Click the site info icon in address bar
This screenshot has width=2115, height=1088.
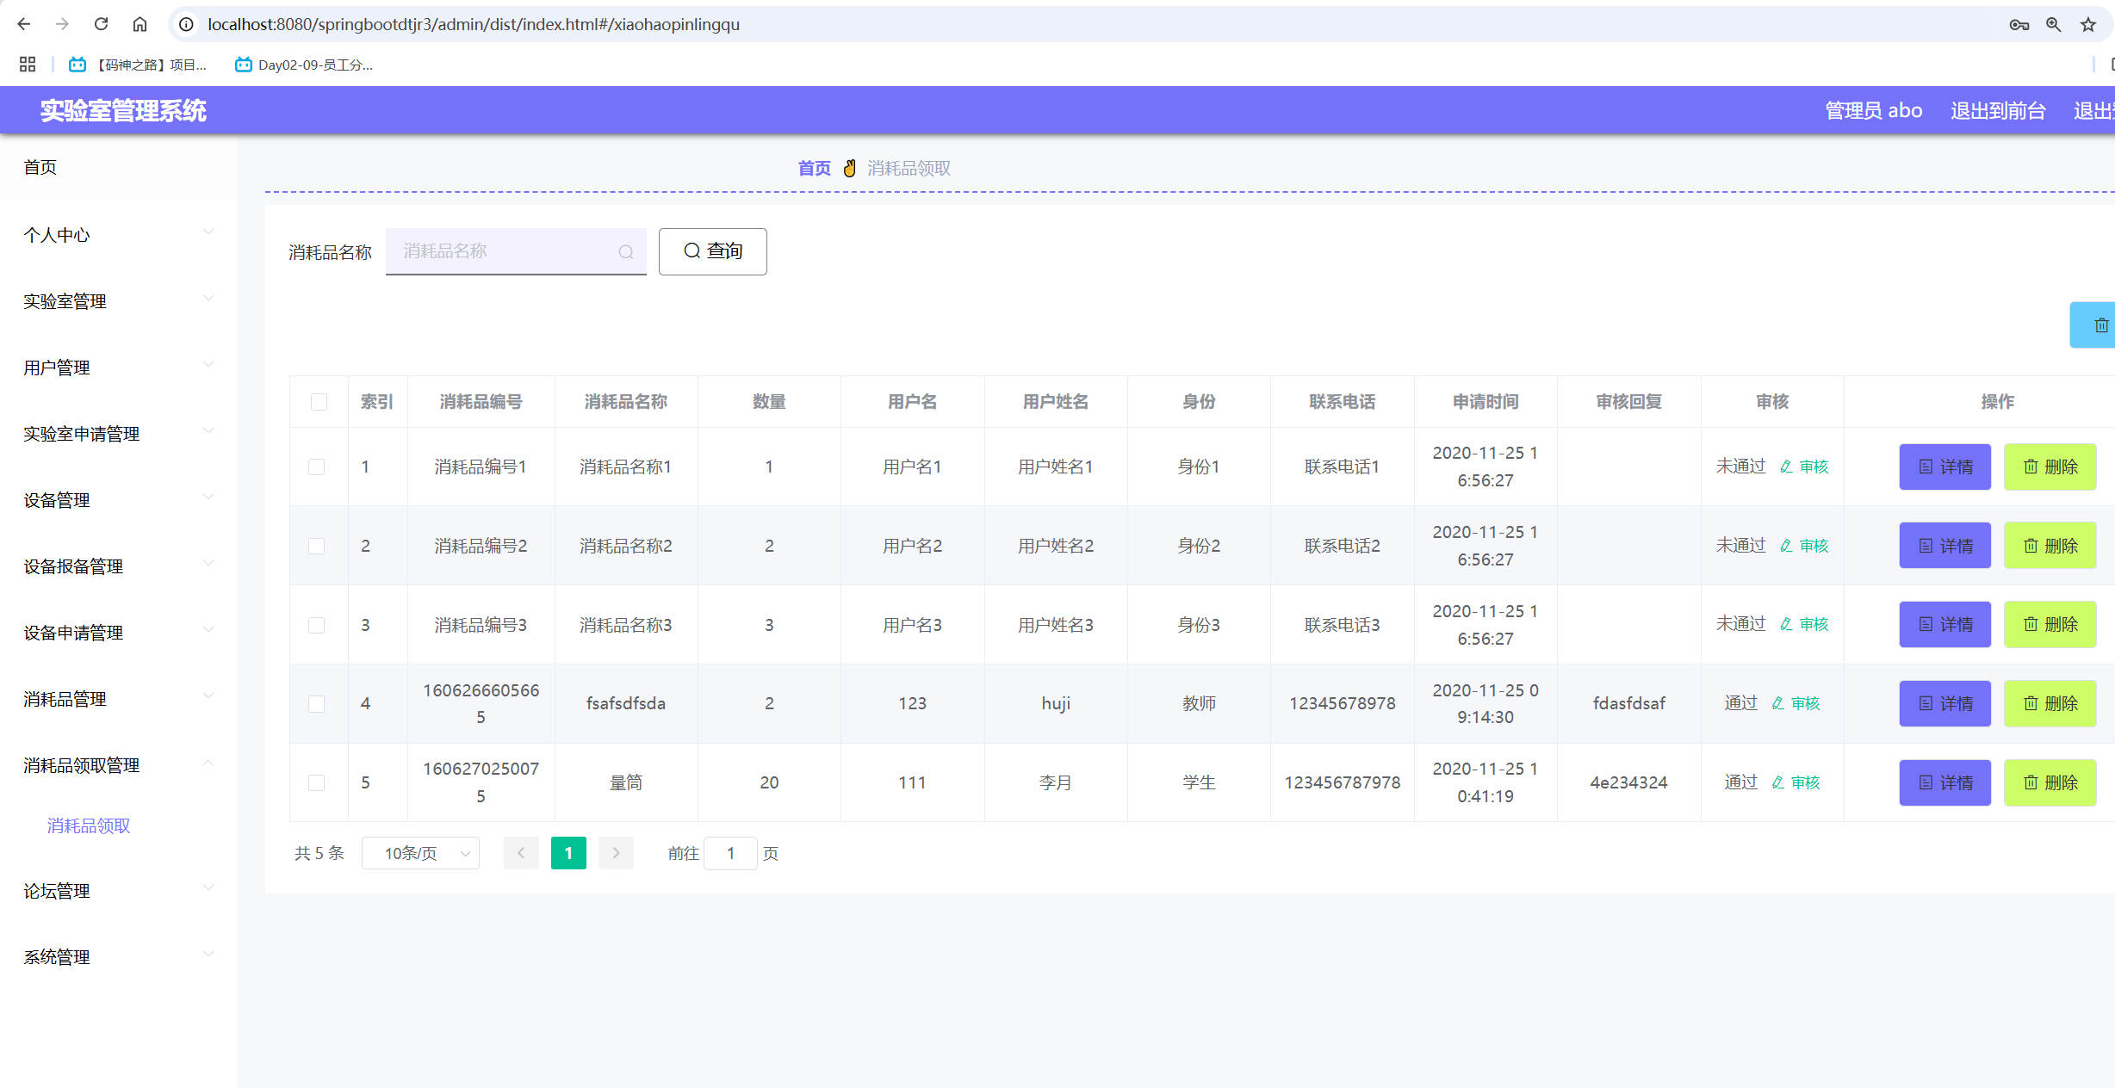[186, 24]
